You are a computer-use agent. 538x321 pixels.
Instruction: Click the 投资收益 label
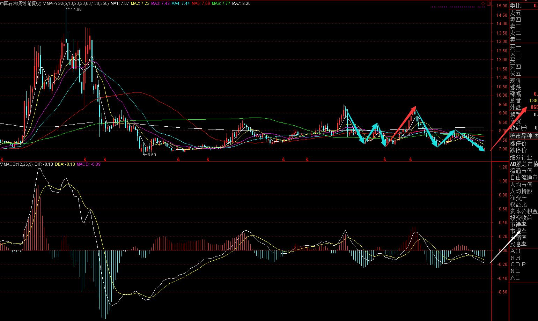pos(521,218)
